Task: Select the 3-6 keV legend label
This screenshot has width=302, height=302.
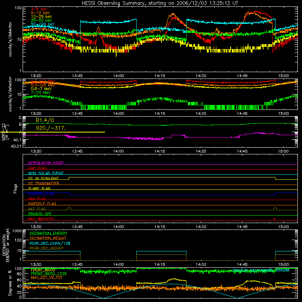Action: tap(39, 9)
